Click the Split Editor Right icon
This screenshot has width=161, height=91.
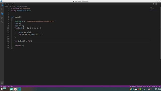tap(156, 4)
